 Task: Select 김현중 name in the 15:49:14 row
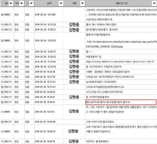[74, 141]
